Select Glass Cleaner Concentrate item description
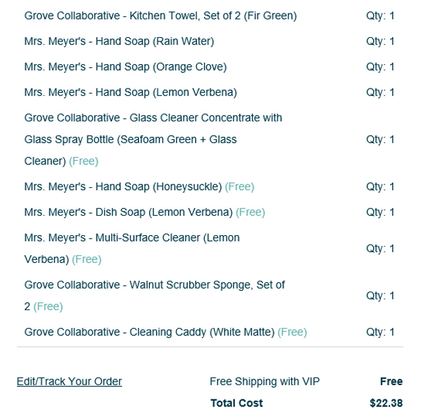 [x=153, y=139]
